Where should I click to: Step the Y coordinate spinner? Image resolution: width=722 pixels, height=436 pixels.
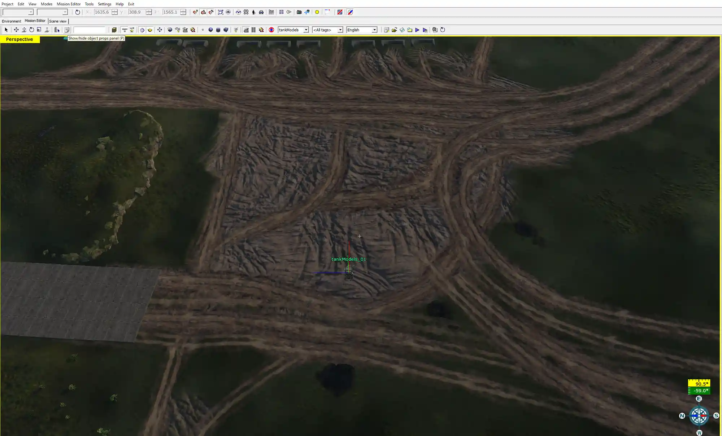pos(149,12)
